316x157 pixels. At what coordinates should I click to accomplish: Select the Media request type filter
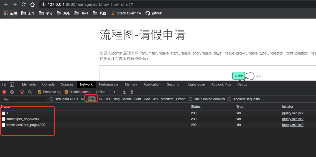tap(127, 99)
